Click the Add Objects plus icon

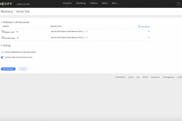[139, 26]
